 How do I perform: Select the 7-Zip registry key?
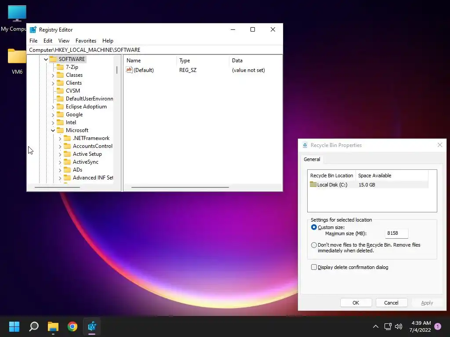(x=72, y=67)
